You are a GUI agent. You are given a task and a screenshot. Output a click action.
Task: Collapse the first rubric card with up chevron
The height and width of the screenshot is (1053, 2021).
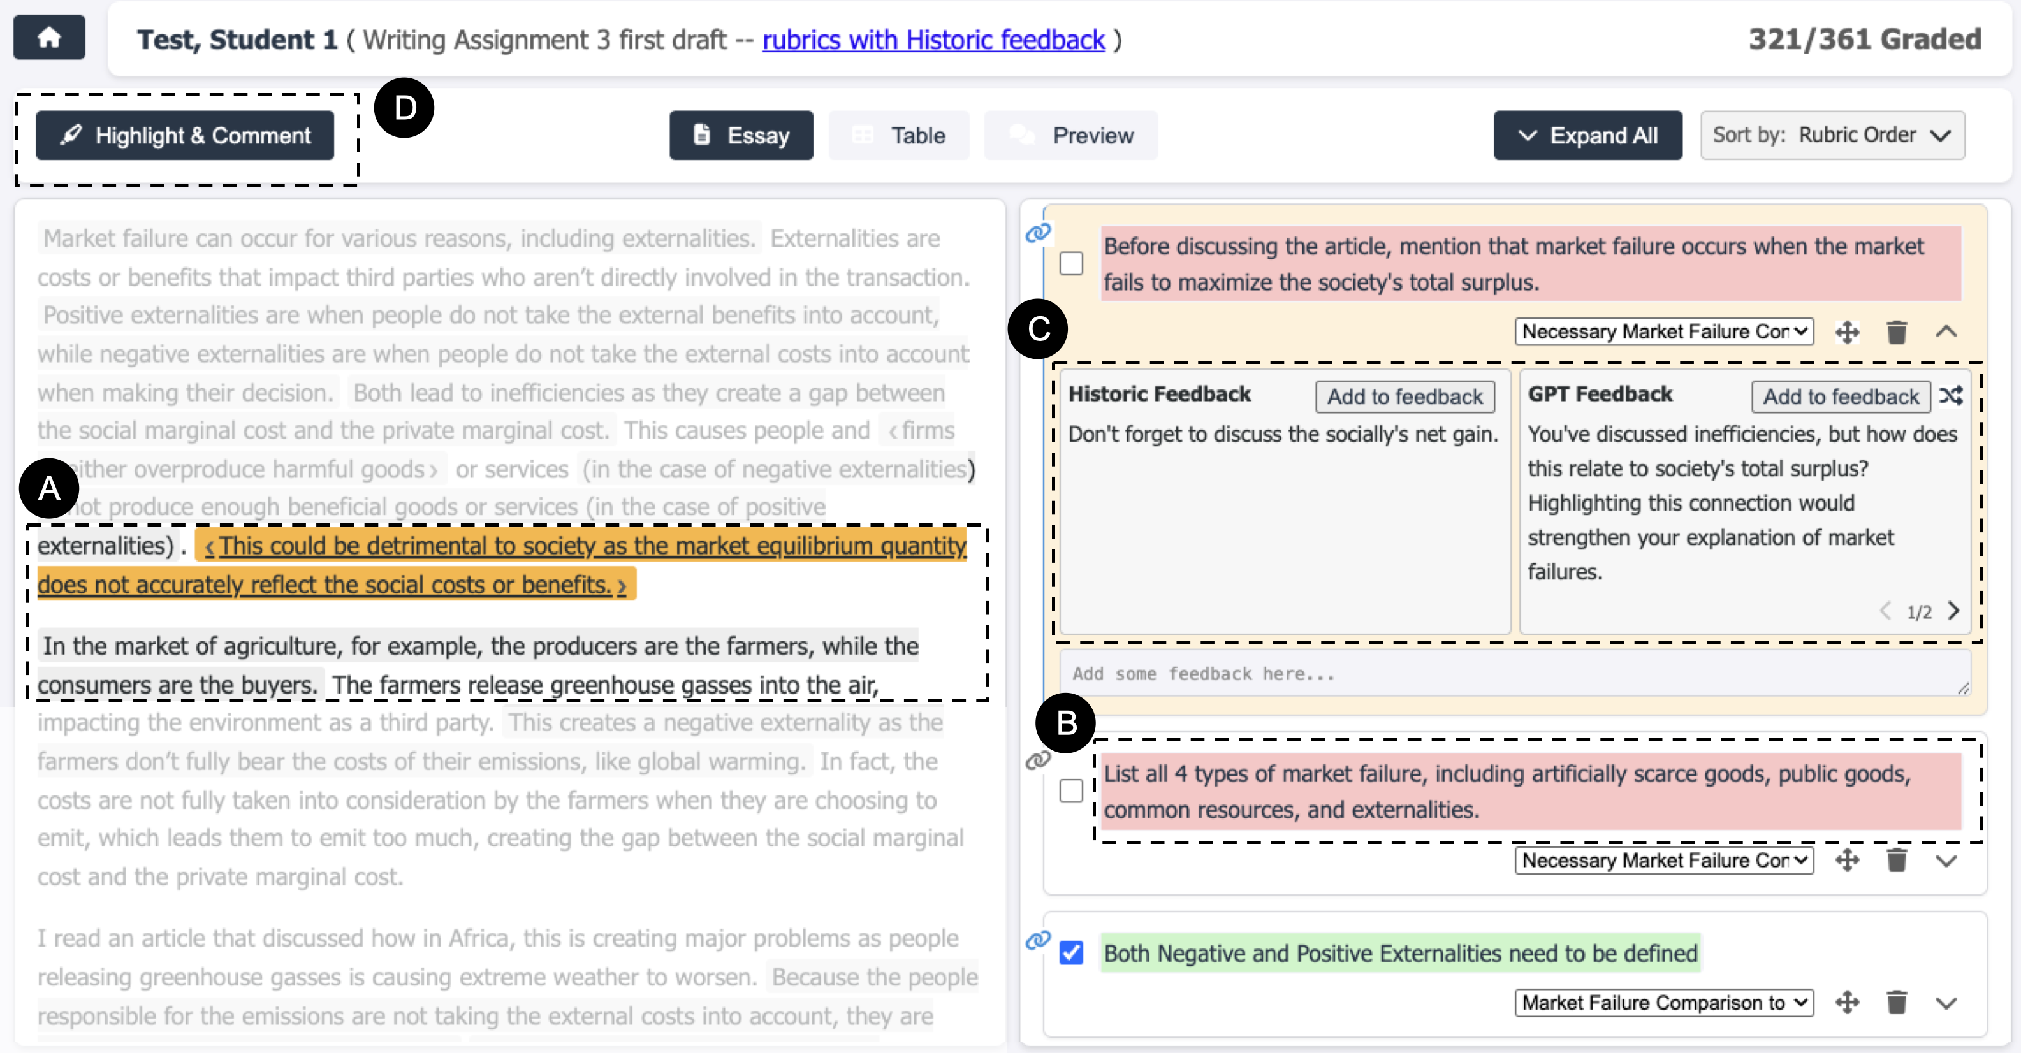pos(1946,332)
